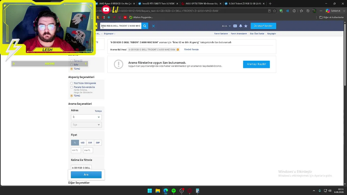The image size is (347, 195).
Task: Open the İlçe district dropdown
Action: pos(86,125)
